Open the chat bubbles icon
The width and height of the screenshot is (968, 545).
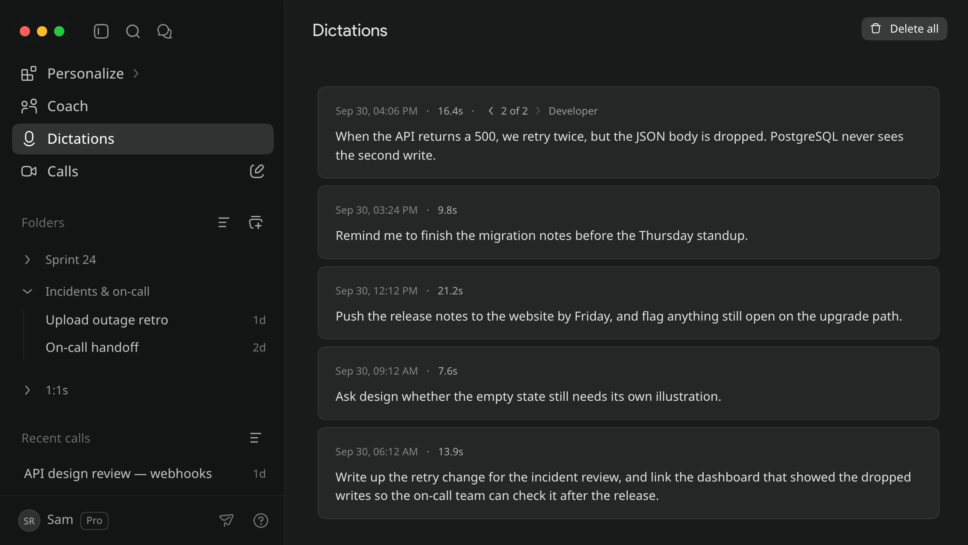click(x=164, y=31)
